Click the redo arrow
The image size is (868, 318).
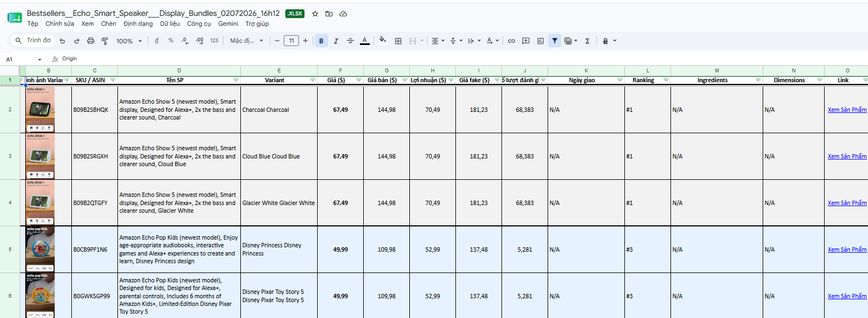pos(76,41)
